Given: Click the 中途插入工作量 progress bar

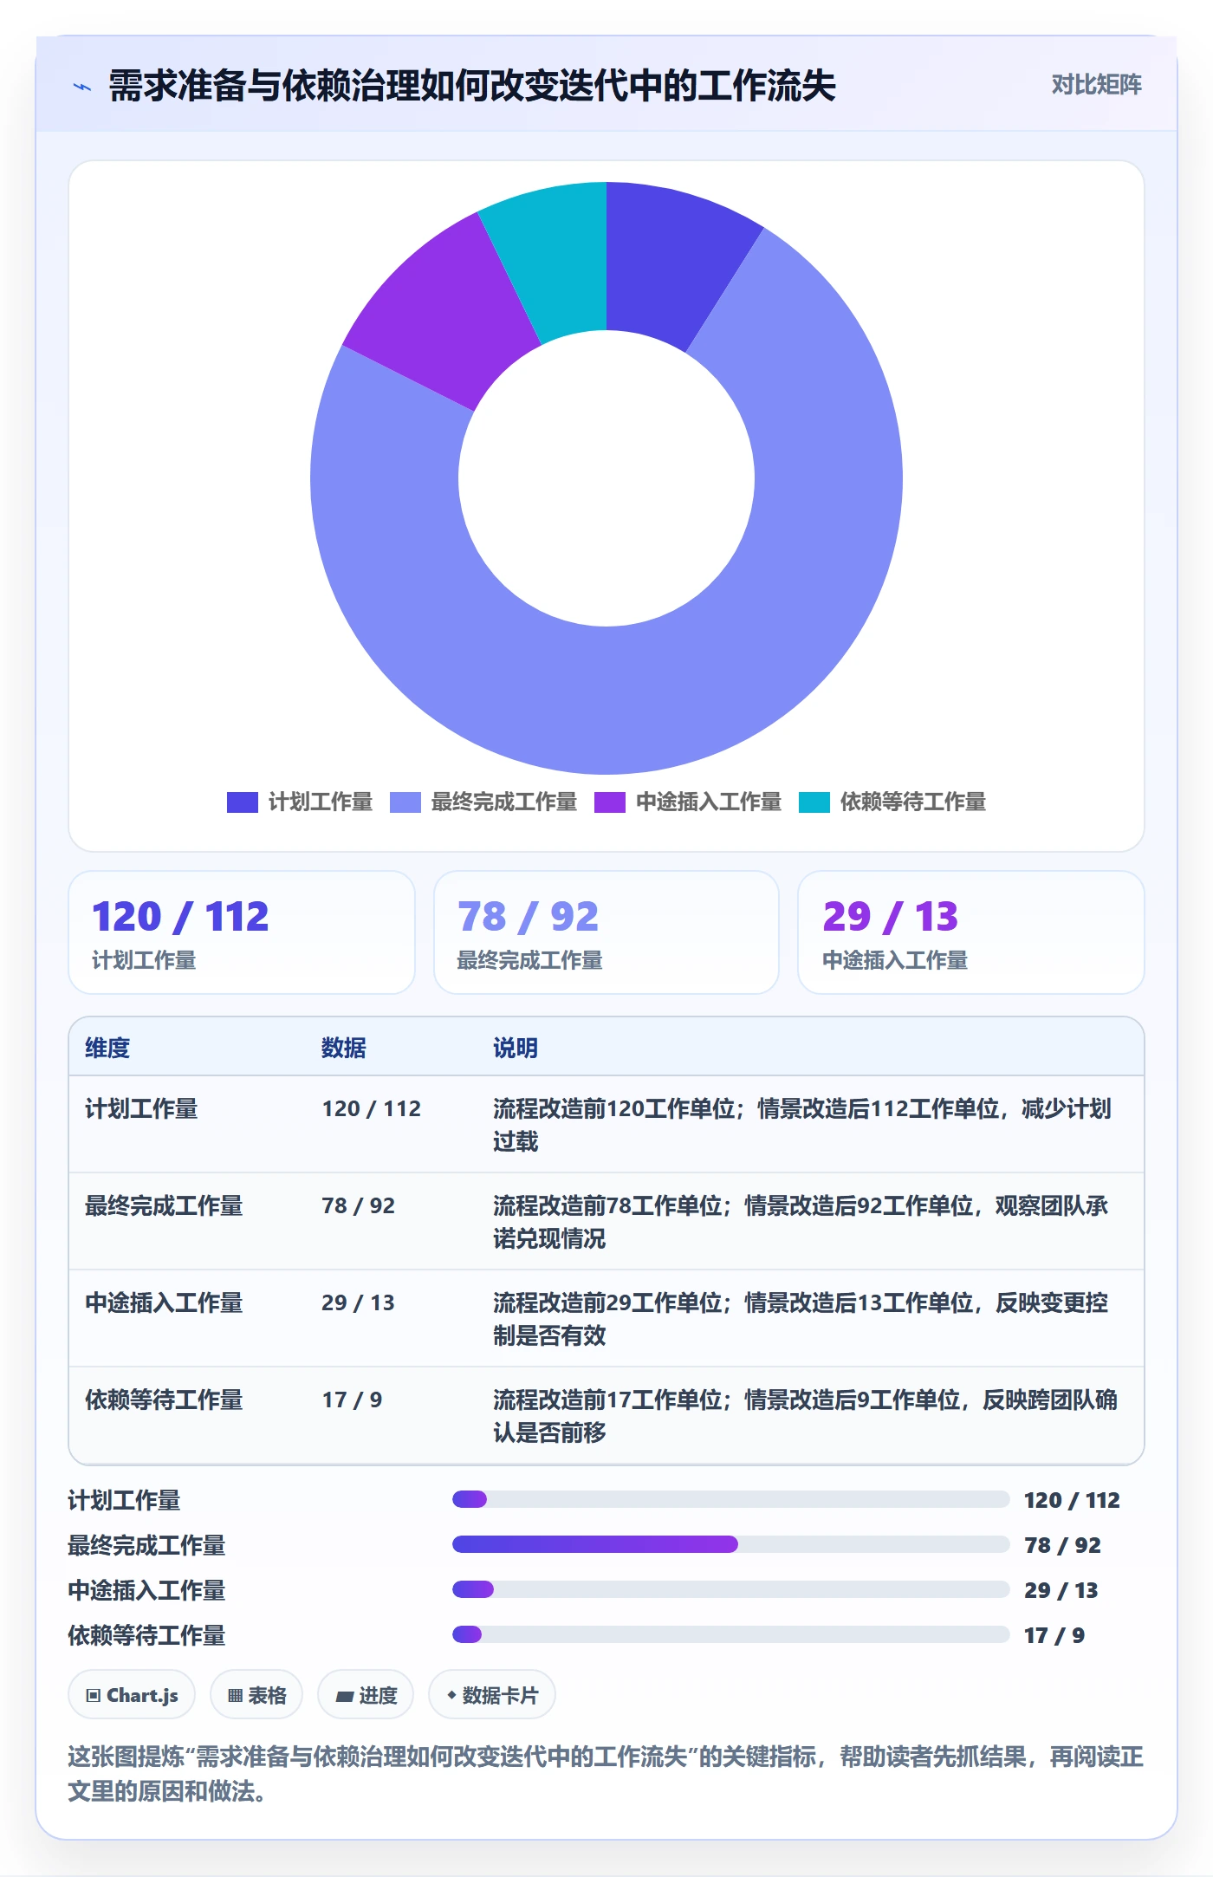Looking at the screenshot, I should point(731,1589).
